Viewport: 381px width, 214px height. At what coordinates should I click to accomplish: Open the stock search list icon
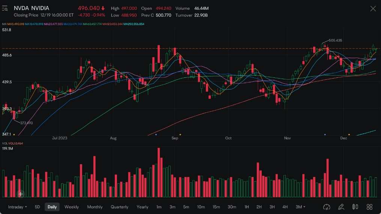4,9
